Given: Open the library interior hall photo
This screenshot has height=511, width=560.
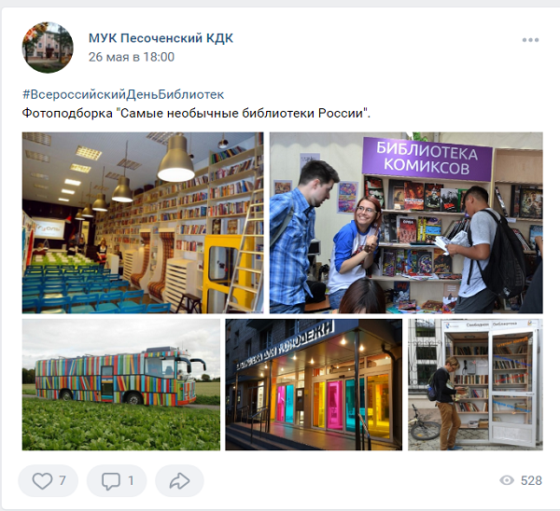Looking at the screenshot, I should pyautogui.click(x=143, y=223).
